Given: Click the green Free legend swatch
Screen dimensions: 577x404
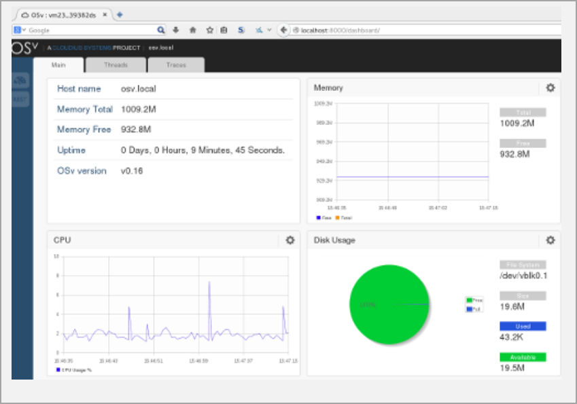Looking at the screenshot, I should [469, 300].
